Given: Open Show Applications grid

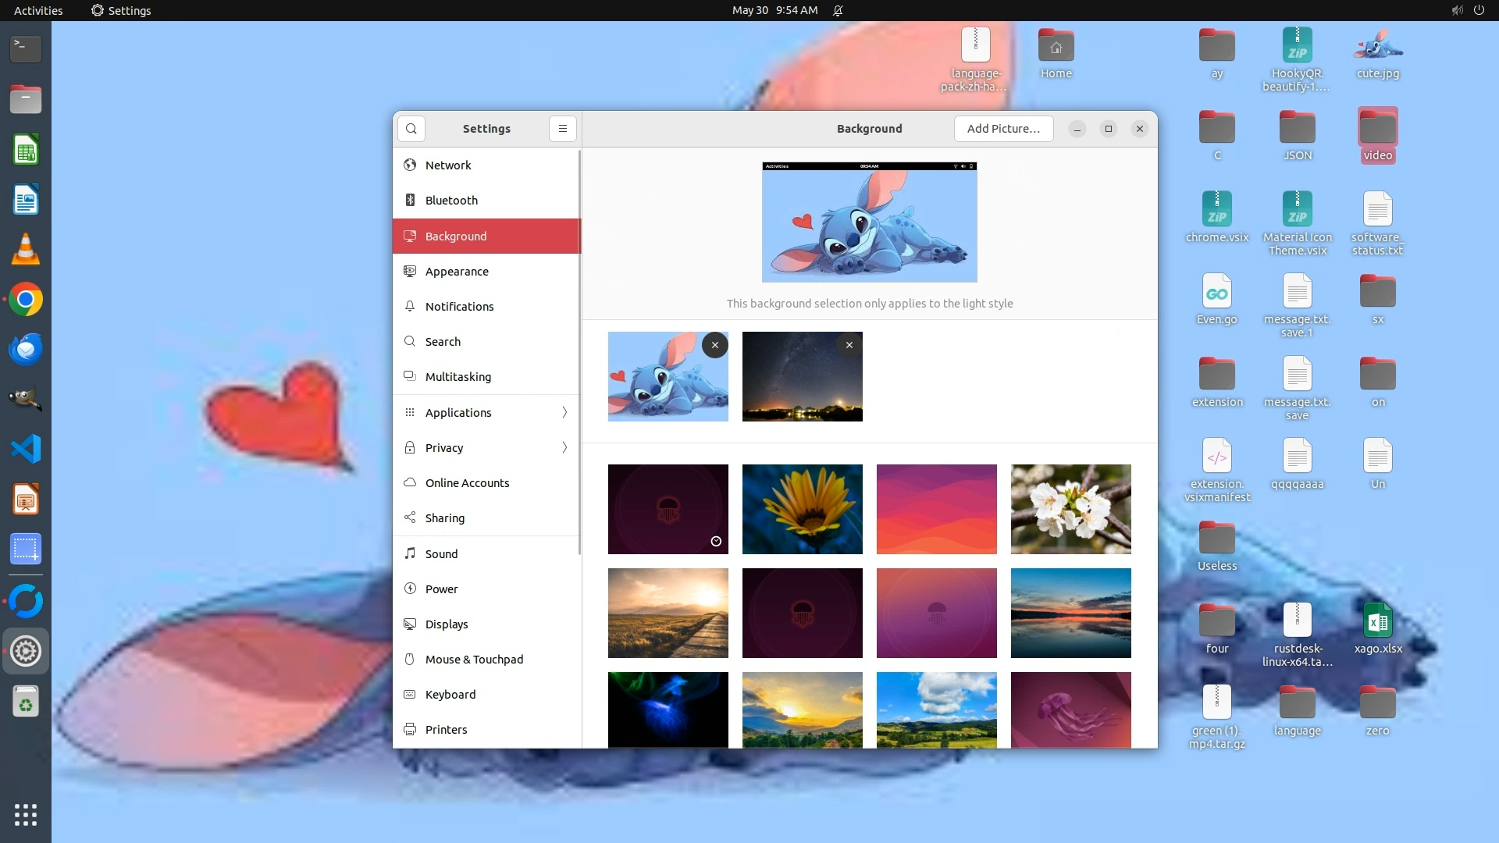Looking at the screenshot, I should tap(26, 815).
